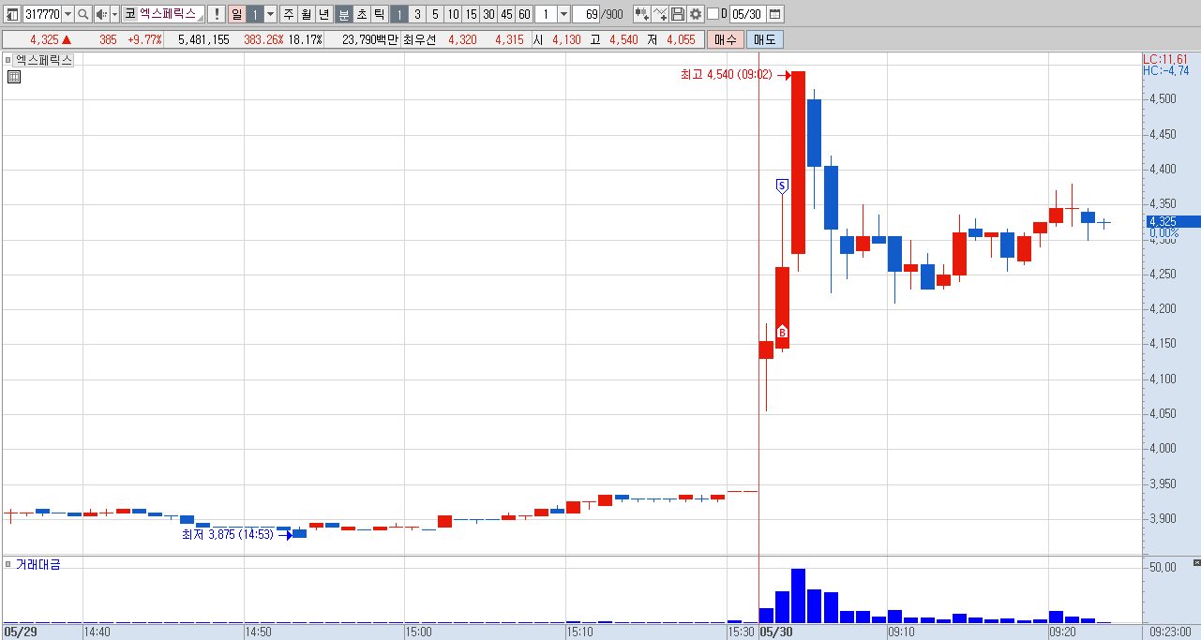The height and width of the screenshot is (640, 1201).
Task: Click the 매수 buy button
Action: 726,39
